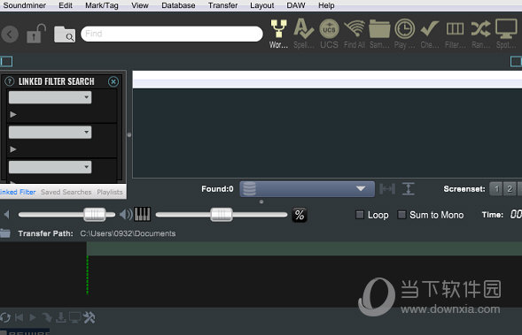Open the View menu
The height and width of the screenshot is (335, 522).
[x=140, y=5]
